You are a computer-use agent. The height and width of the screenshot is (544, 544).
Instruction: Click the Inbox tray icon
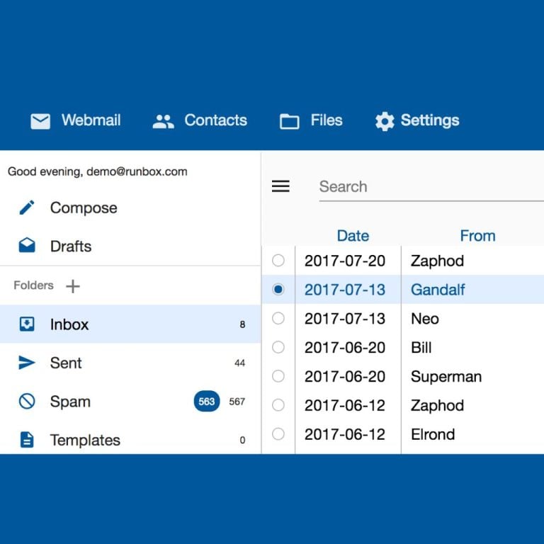27,324
